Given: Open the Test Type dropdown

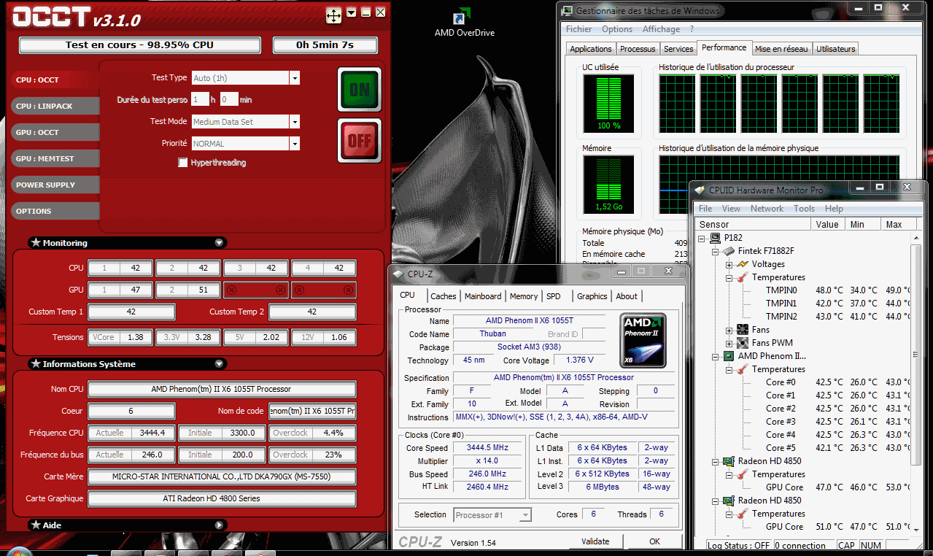Looking at the screenshot, I should tap(295, 78).
